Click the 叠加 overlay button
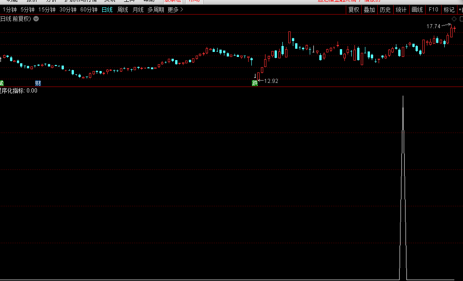Image resolution: width=463 pixels, height=281 pixels. coord(369,10)
